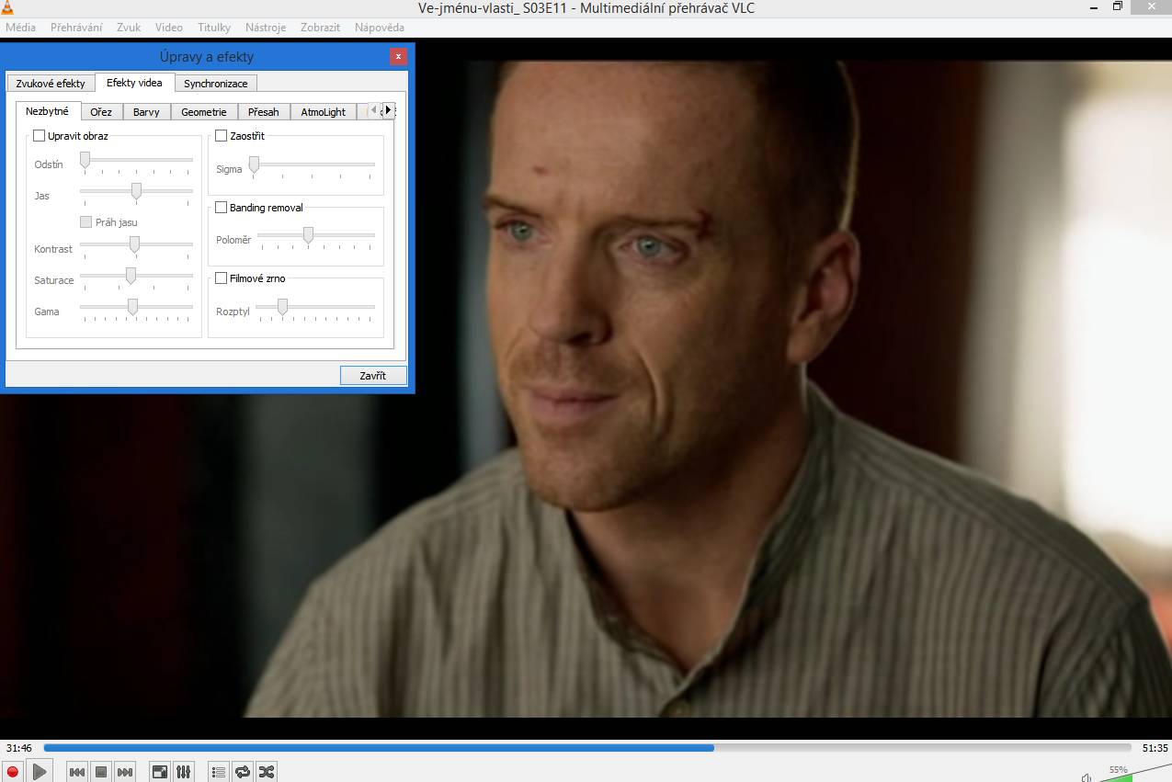The width and height of the screenshot is (1172, 782).
Task: Open the Zvuk menu
Action: [x=129, y=28]
